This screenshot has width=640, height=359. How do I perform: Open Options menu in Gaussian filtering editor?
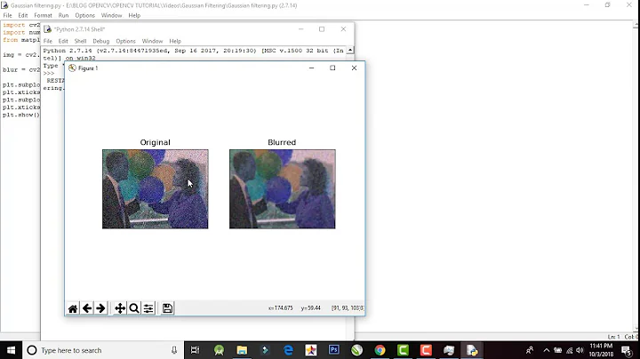(85, 15)
